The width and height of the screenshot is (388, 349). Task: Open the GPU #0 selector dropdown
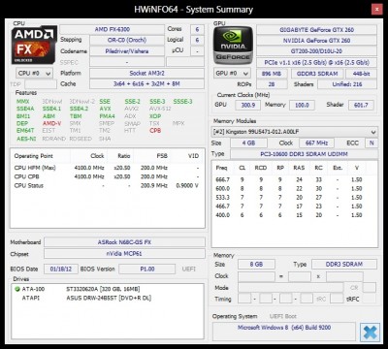click(232, 74)
